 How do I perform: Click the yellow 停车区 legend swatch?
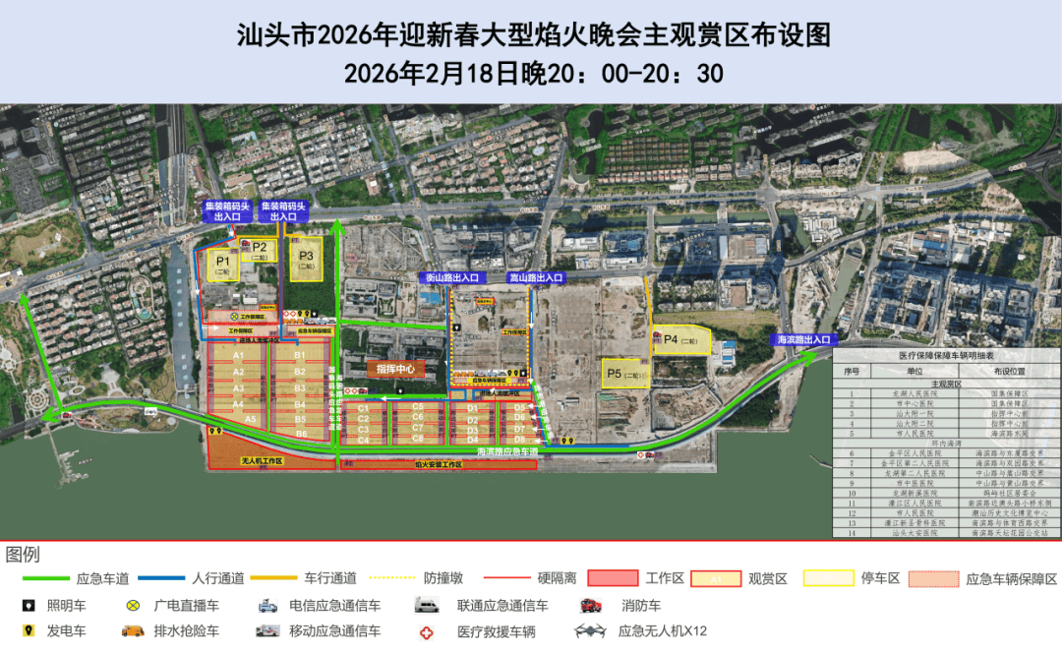pos(829,578)
